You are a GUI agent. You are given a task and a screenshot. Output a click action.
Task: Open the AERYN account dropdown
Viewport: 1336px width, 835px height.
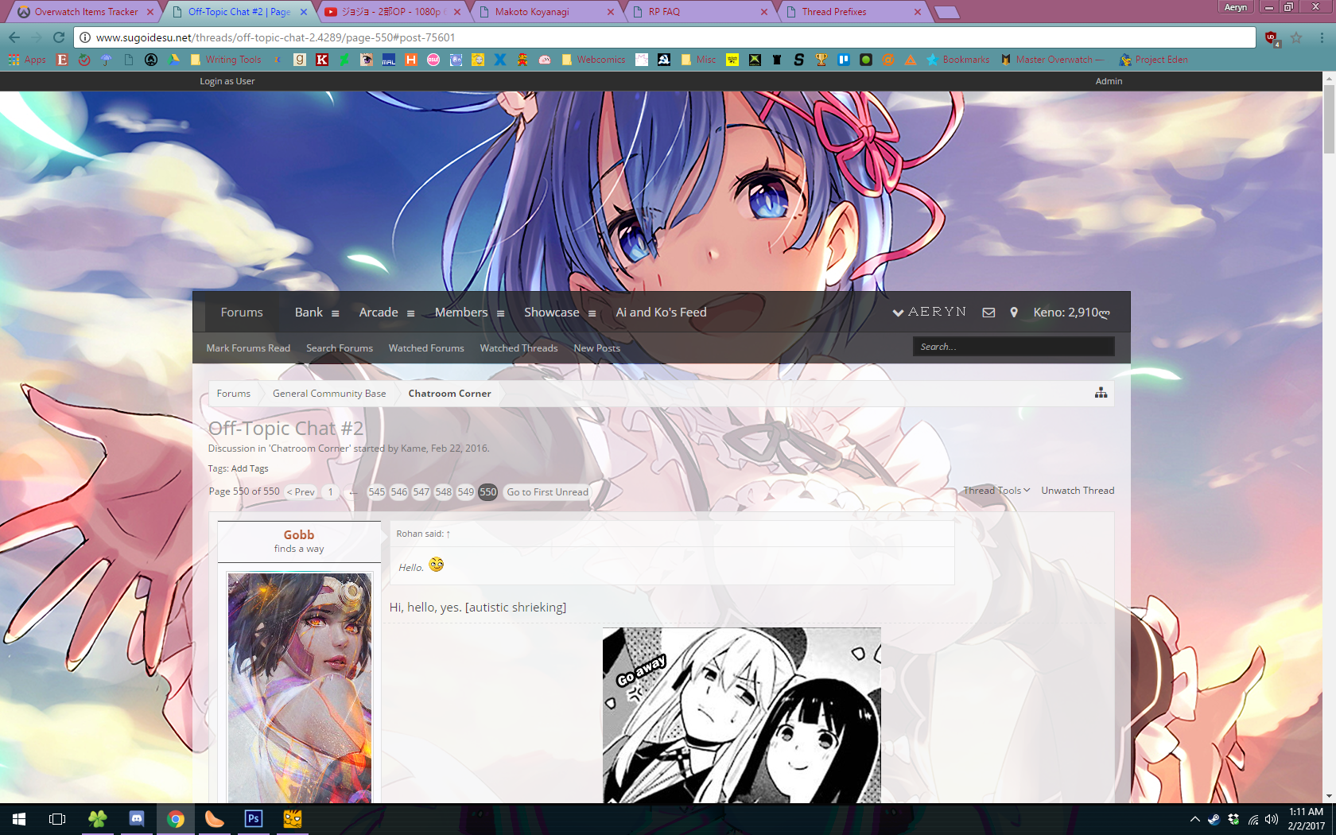pyautogui.click(x=929, y=313)
